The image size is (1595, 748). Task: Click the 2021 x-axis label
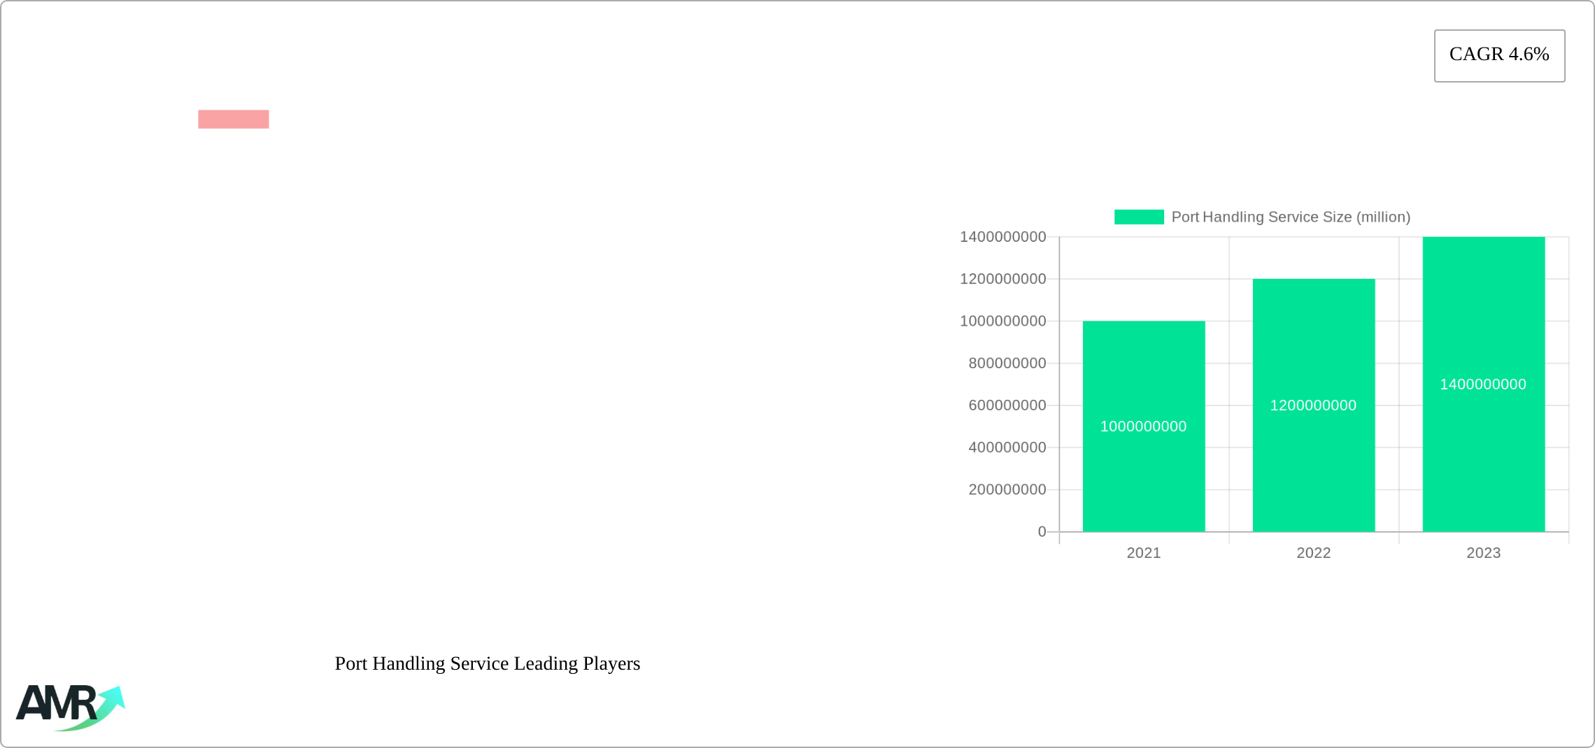point(1143,553)
